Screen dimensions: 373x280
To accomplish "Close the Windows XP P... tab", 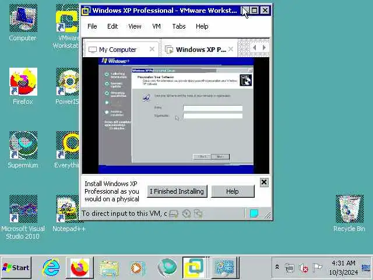I will 231,49.
